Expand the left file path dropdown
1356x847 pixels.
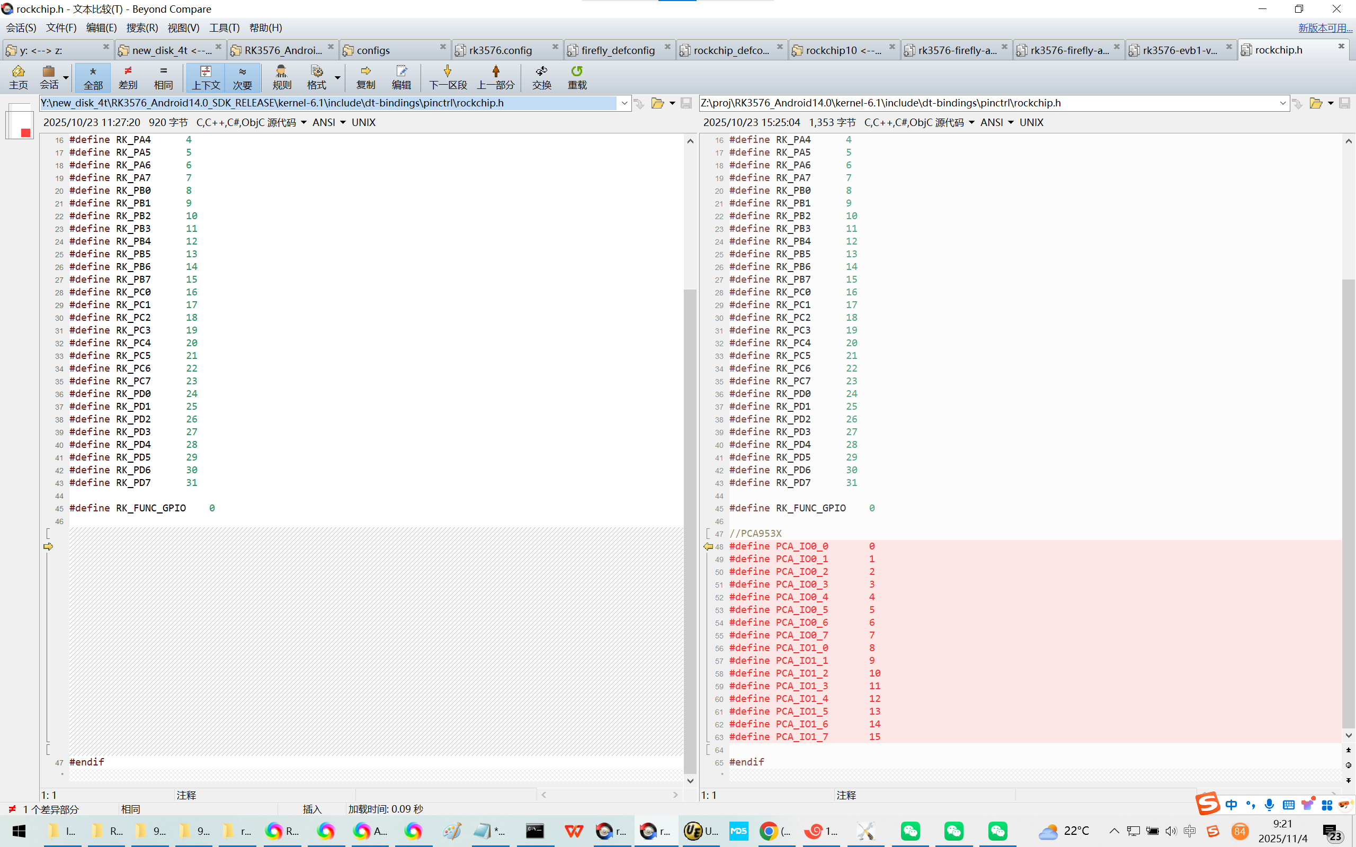pyautogui.click(x=624, y=103)
